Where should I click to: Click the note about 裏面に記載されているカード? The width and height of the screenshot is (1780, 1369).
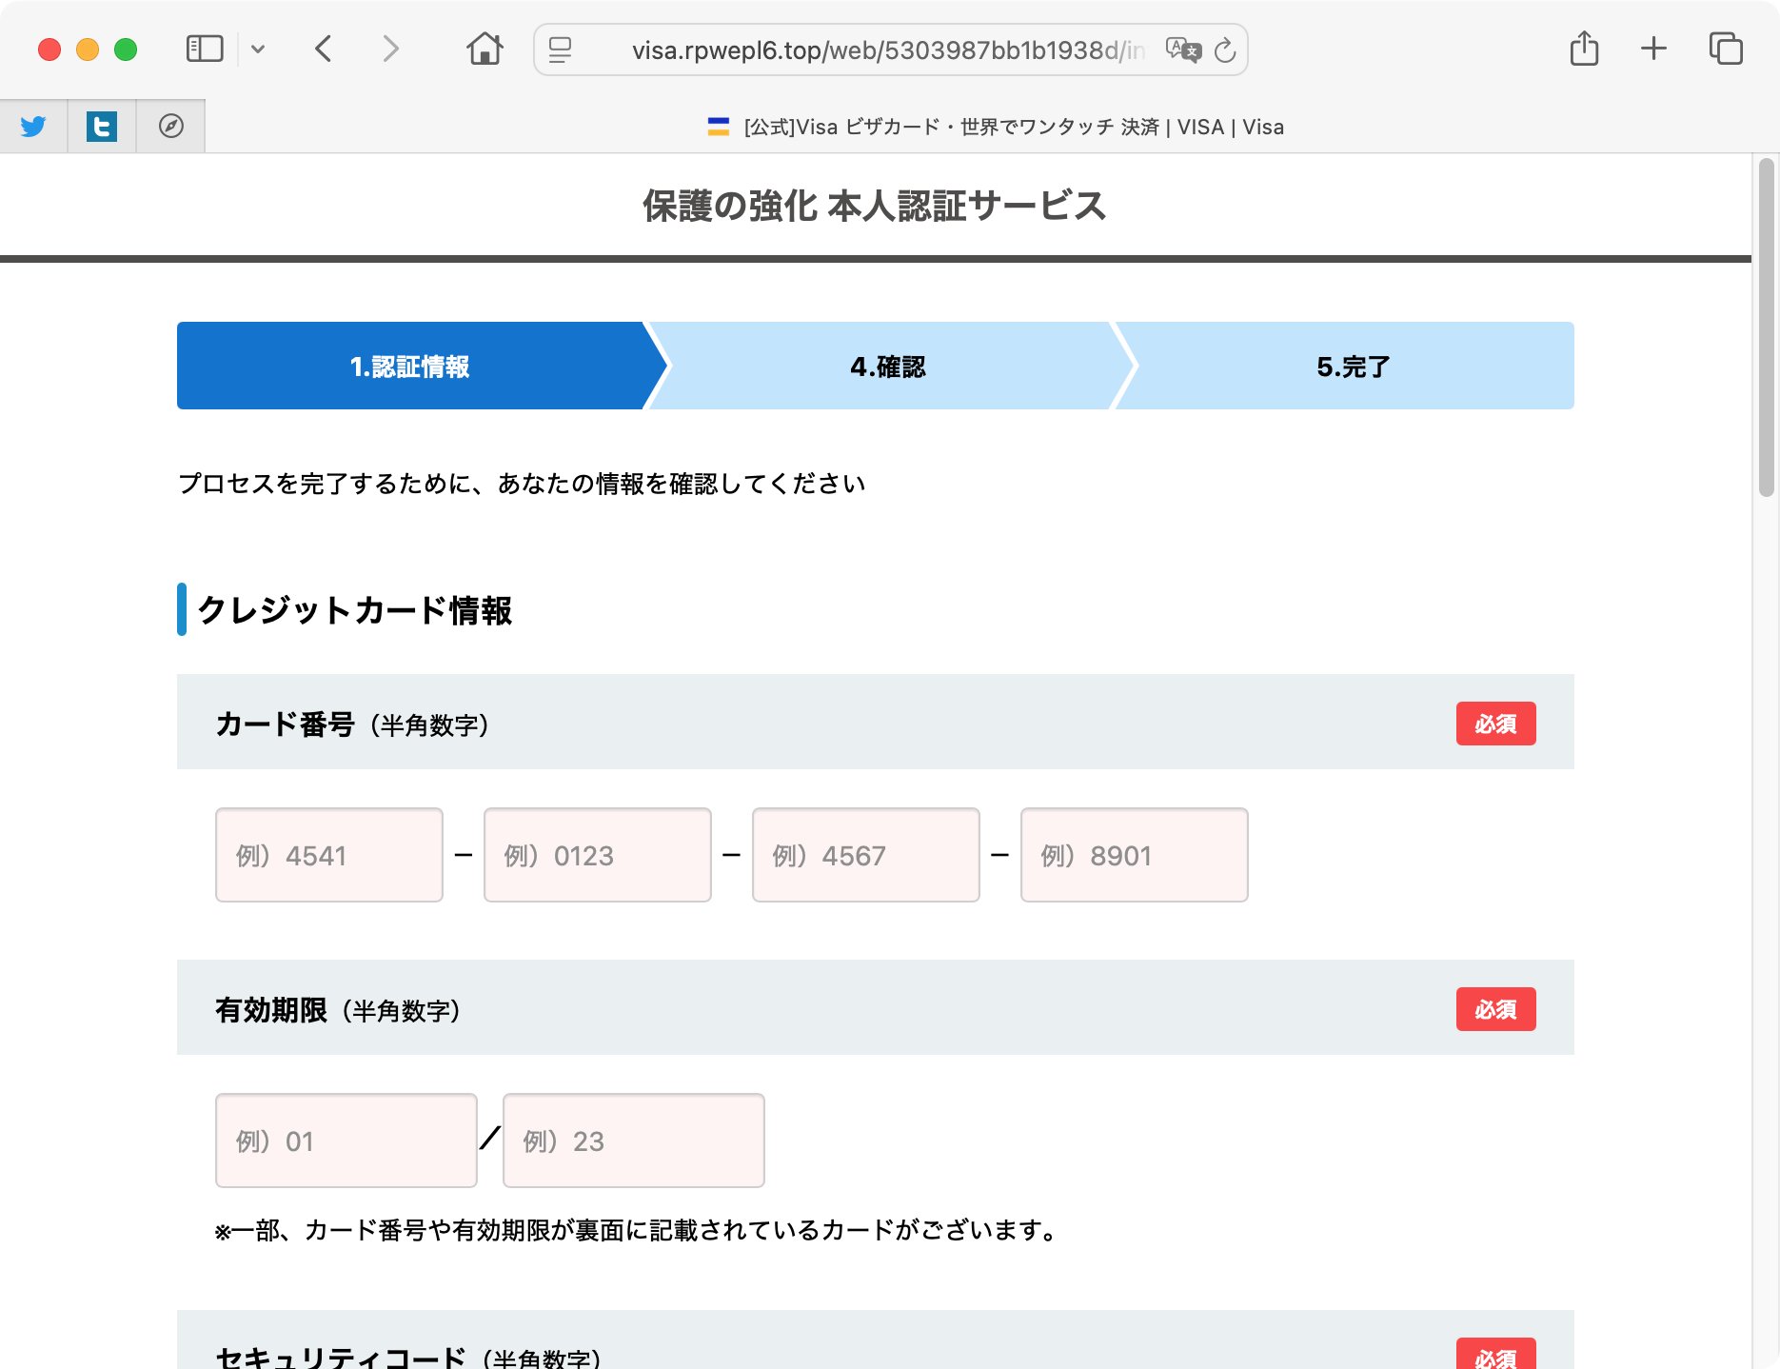pos(636,1231)
